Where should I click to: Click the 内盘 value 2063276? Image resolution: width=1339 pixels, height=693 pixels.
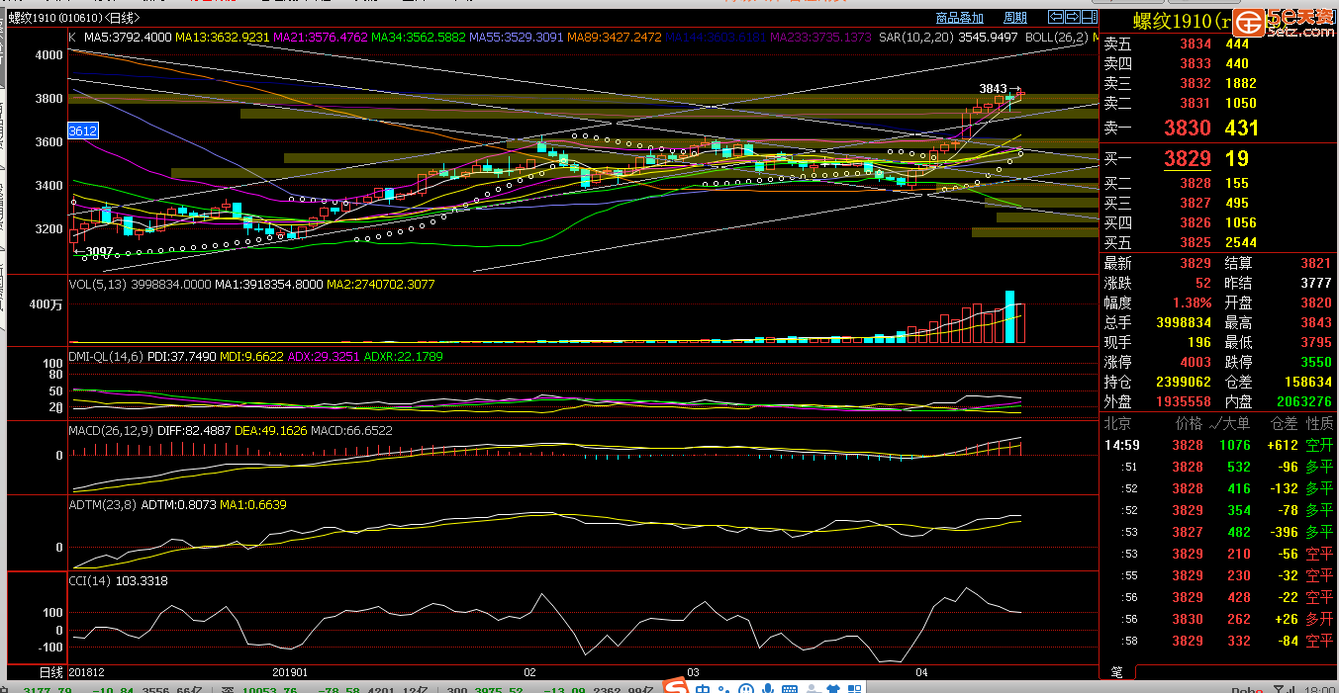click(x=1304, y=401)
